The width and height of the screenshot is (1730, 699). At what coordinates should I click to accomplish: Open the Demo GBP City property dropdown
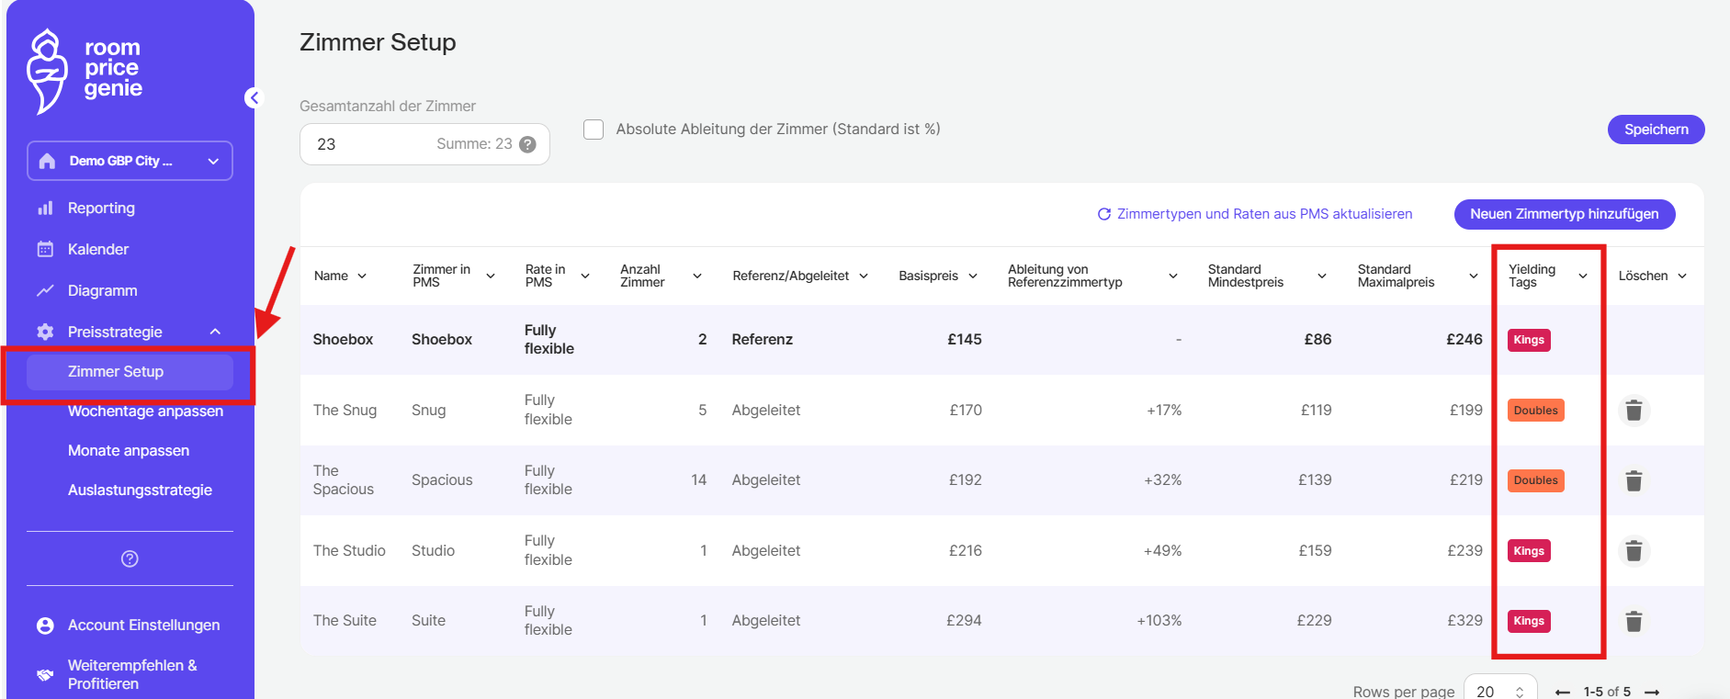[130, 161]
